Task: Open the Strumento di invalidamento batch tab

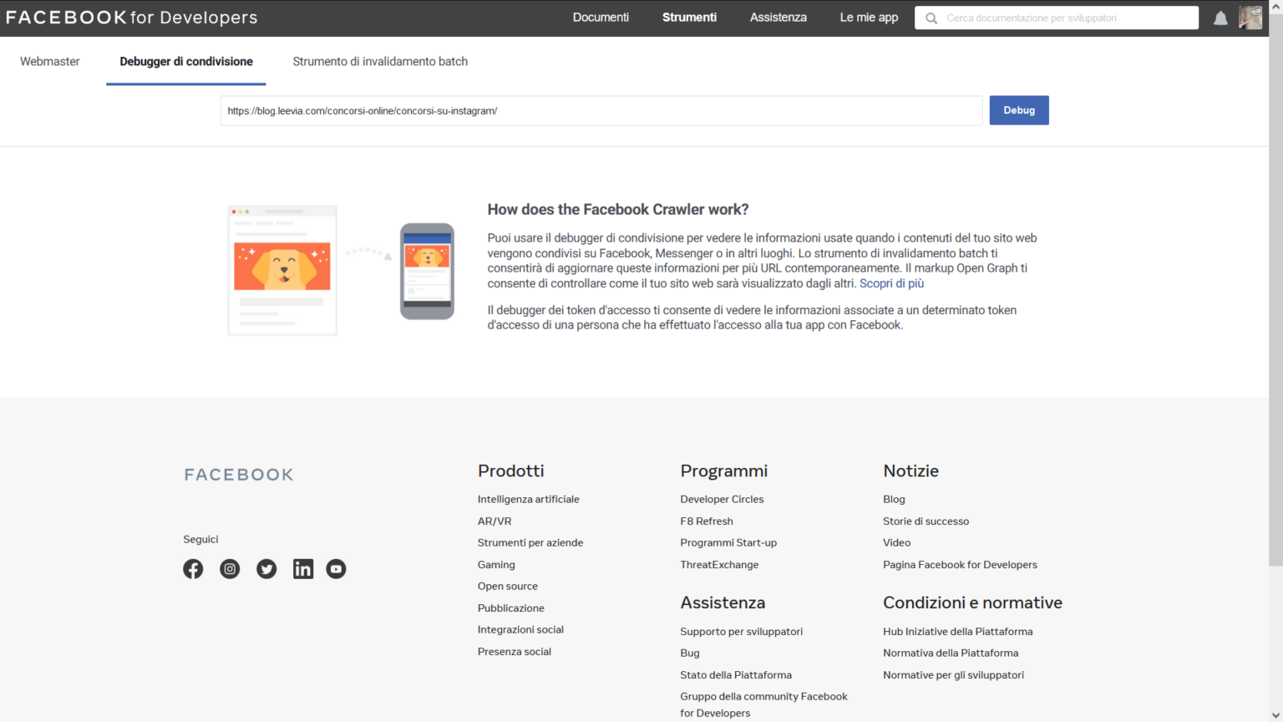Action: click(380, 61)
